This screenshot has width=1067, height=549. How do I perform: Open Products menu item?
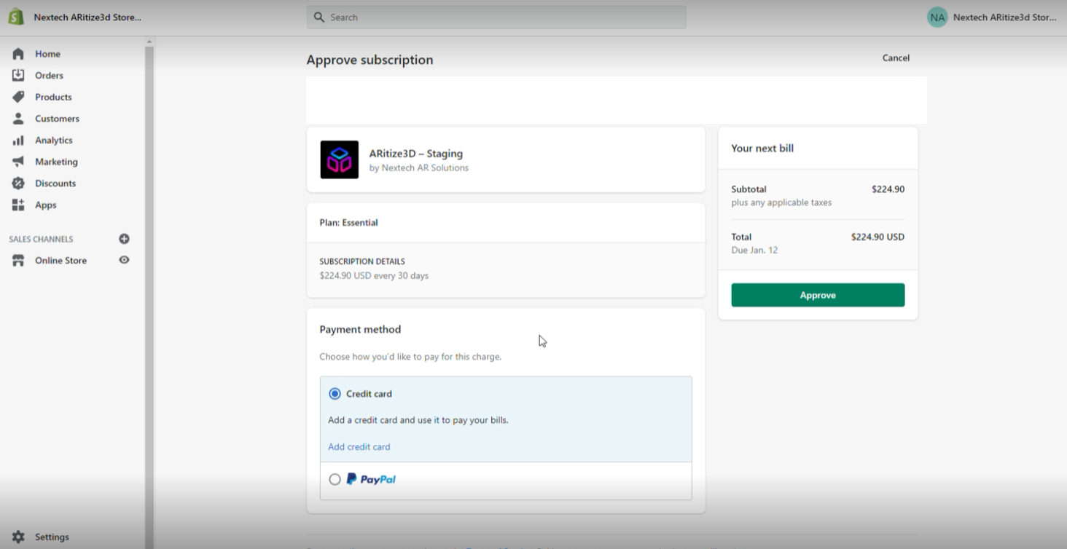pyautogui.click(x=53, y=97)
